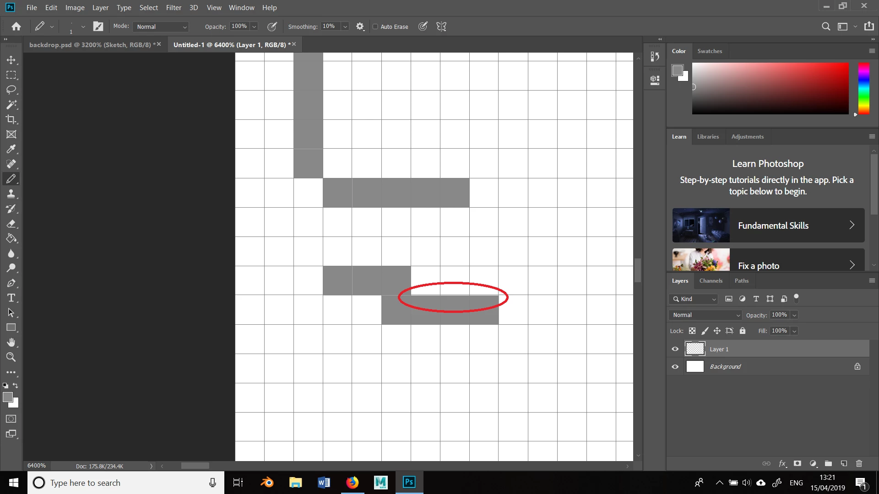Open the layer blend mode Normal dropdown

[x=705, y=315]
